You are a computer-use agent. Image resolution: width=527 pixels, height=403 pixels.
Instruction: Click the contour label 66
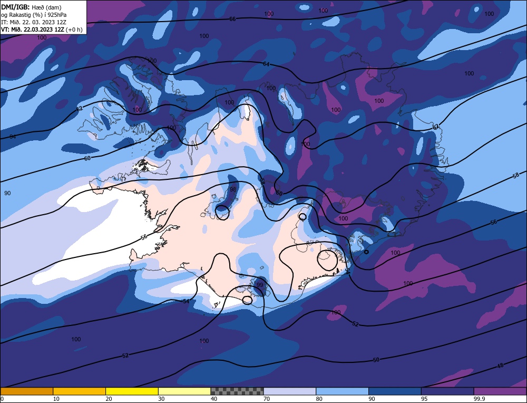coord(232,19)
